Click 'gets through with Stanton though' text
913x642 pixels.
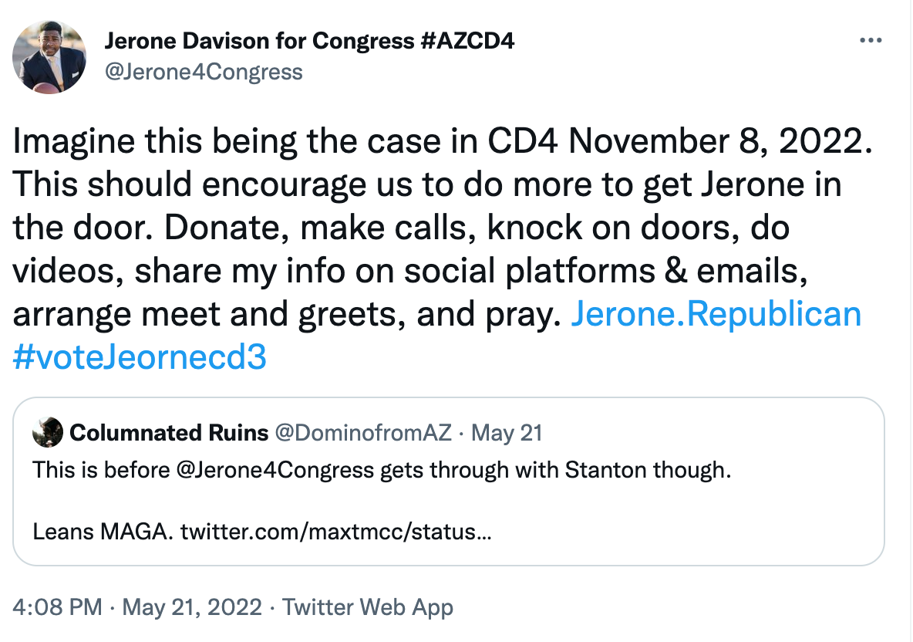(555, 470)
